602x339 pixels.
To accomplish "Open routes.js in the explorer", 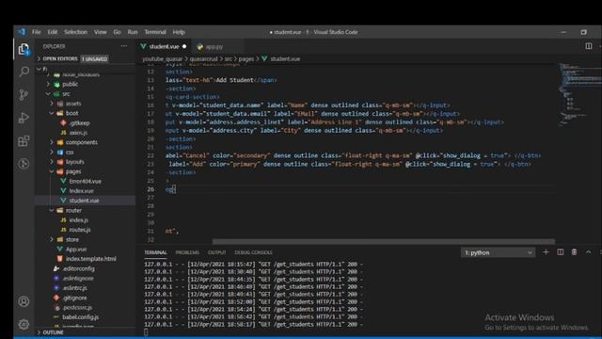I will [x=80, y=230].
